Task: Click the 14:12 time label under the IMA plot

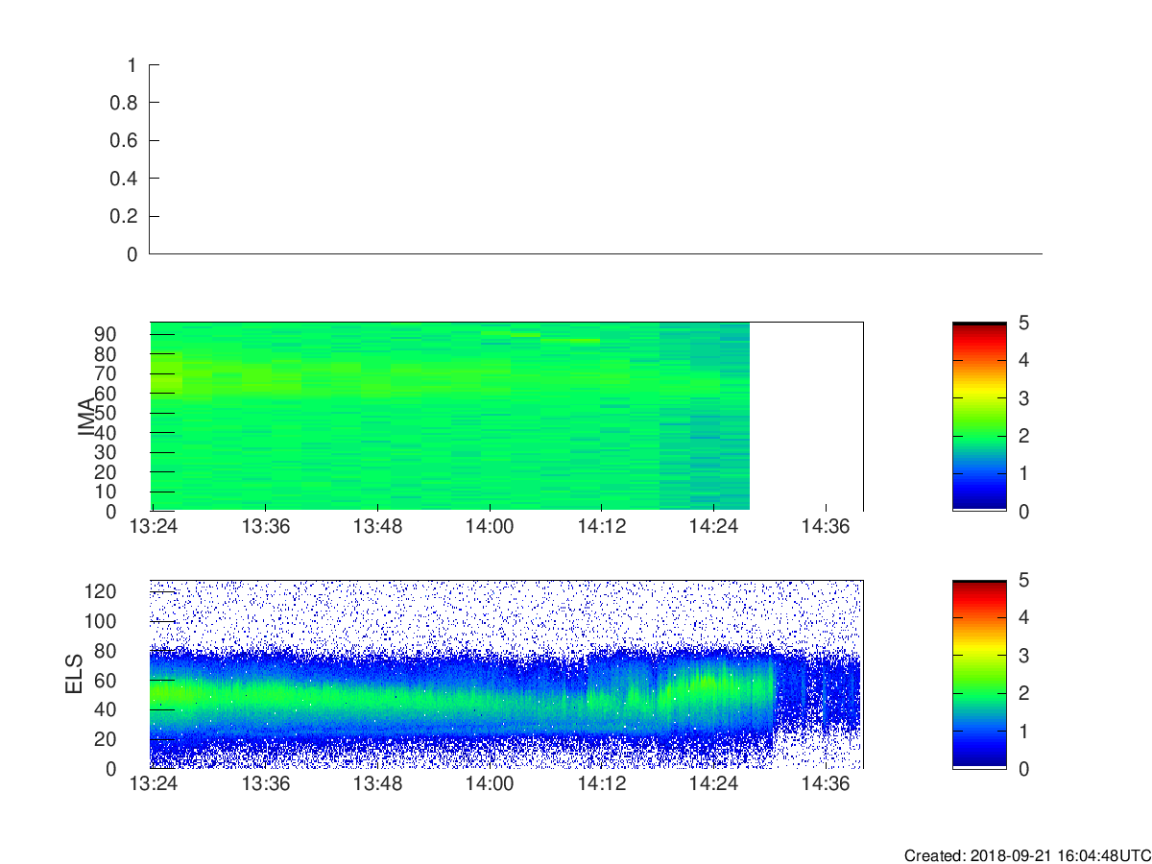Action: pos(601,526)
